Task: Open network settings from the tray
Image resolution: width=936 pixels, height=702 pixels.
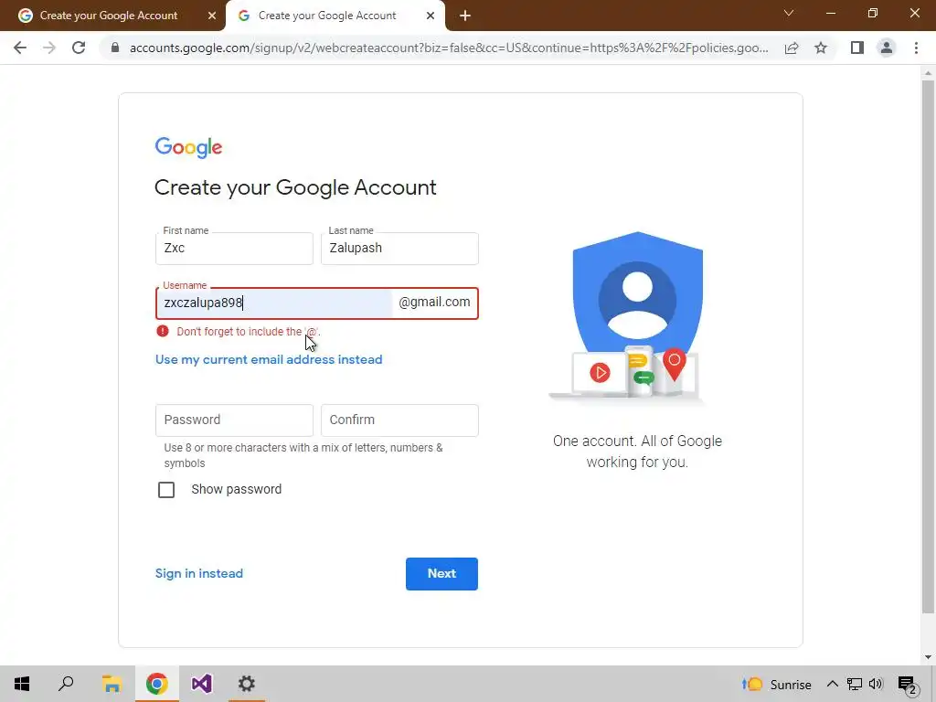Action: (855, 684)
